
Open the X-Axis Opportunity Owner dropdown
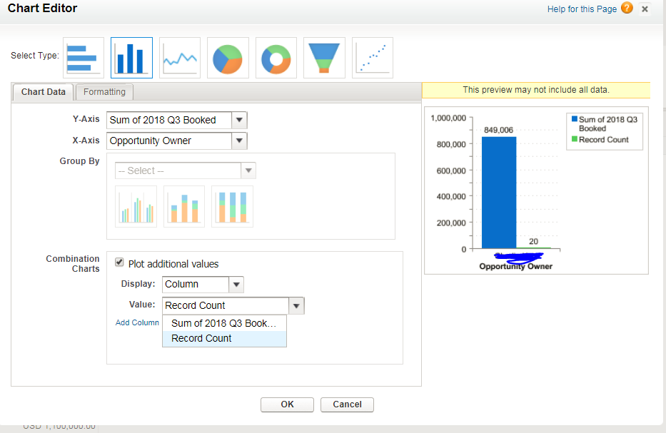pyautogui.click(x=240, y=141)
